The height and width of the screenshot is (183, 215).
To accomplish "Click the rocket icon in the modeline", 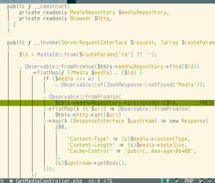I will pyautogui.click(x=177, y=181).
